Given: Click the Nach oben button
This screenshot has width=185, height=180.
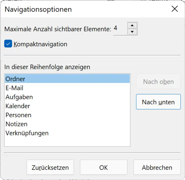Looking at the screenshot, I should 158,82.
